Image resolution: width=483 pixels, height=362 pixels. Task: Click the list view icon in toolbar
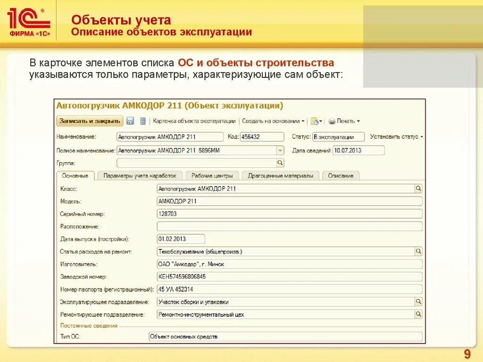pyautogui.click(x=142, y=121)
